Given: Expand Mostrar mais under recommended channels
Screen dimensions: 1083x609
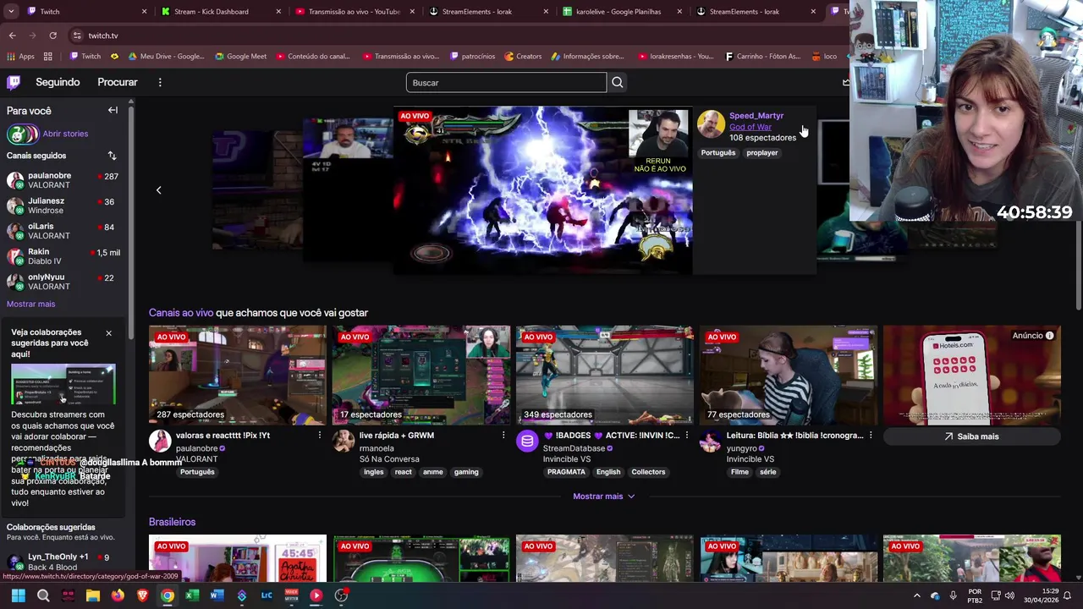Looking at the screenshot, I should (604, 497).
